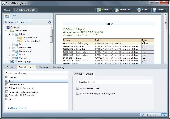The height and width of the screenshot is (119, 170).
Task: Open the Additional settings link
Action: tap(17, 108)
